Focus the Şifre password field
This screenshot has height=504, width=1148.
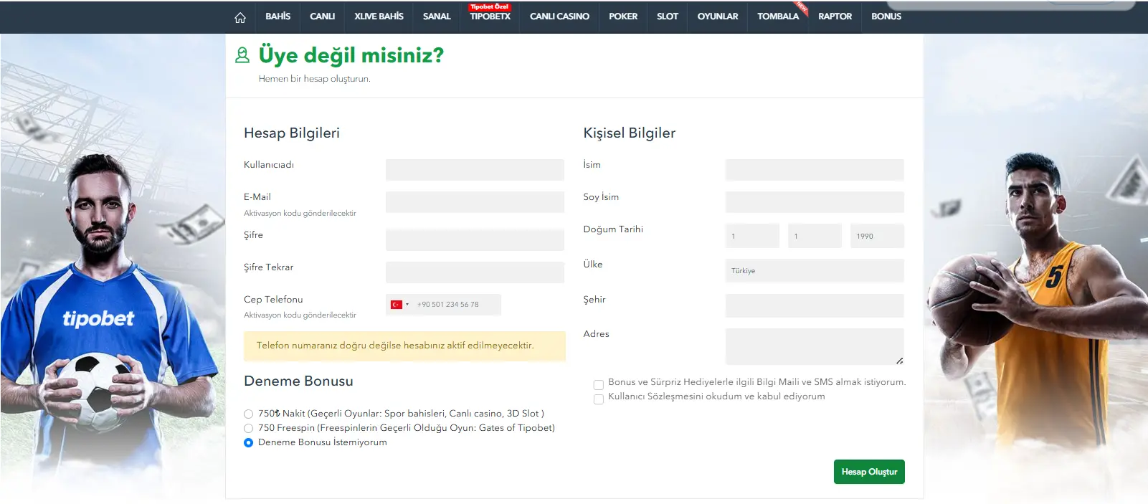[475, 240]
